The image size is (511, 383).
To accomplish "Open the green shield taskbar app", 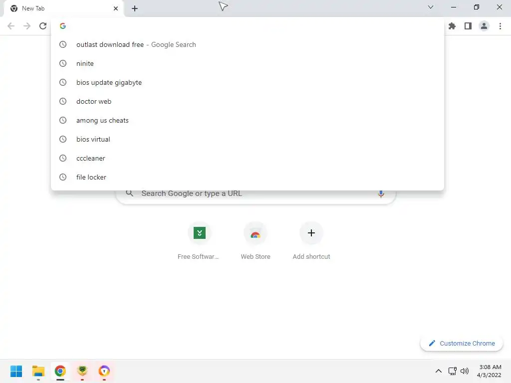I will coord(82,371).
